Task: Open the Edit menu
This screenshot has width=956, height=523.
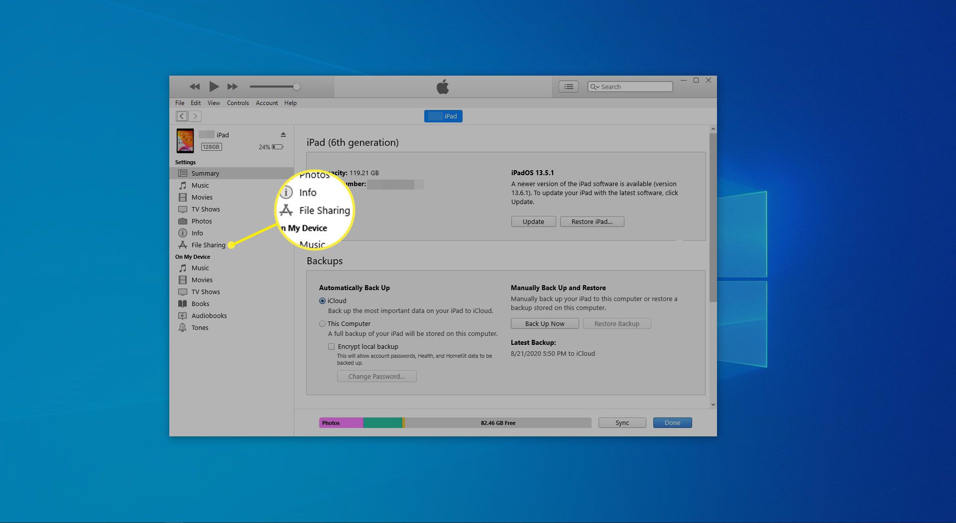Action: pyautogui.click(x=196, y=103)
